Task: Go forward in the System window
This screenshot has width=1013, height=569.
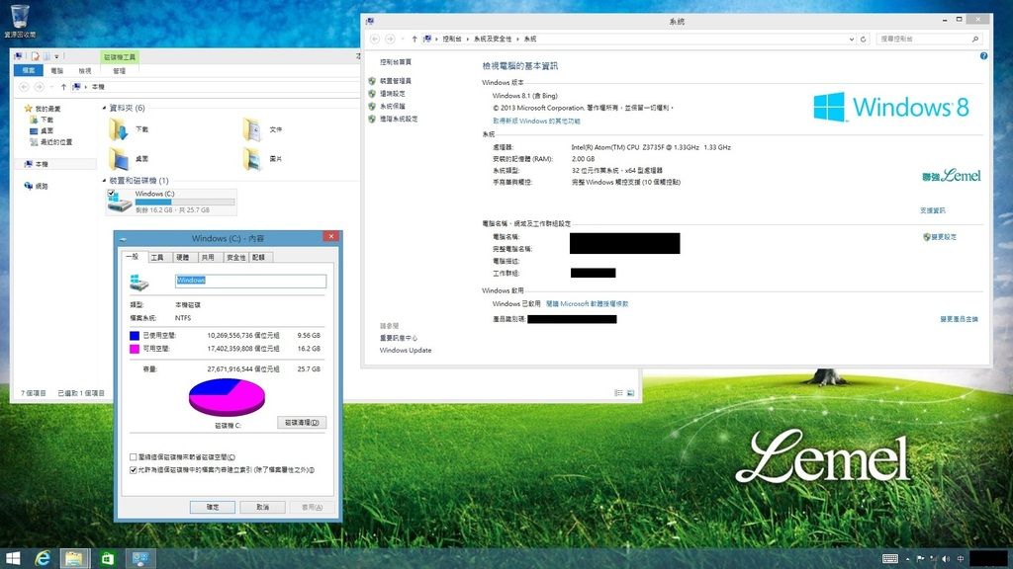Action: tap(390, 39)
